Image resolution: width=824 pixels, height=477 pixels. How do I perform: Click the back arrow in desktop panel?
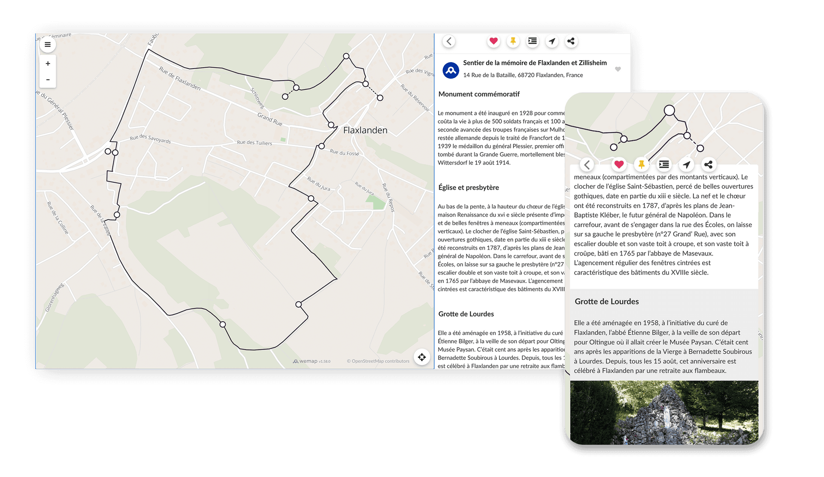click(449, 41)
